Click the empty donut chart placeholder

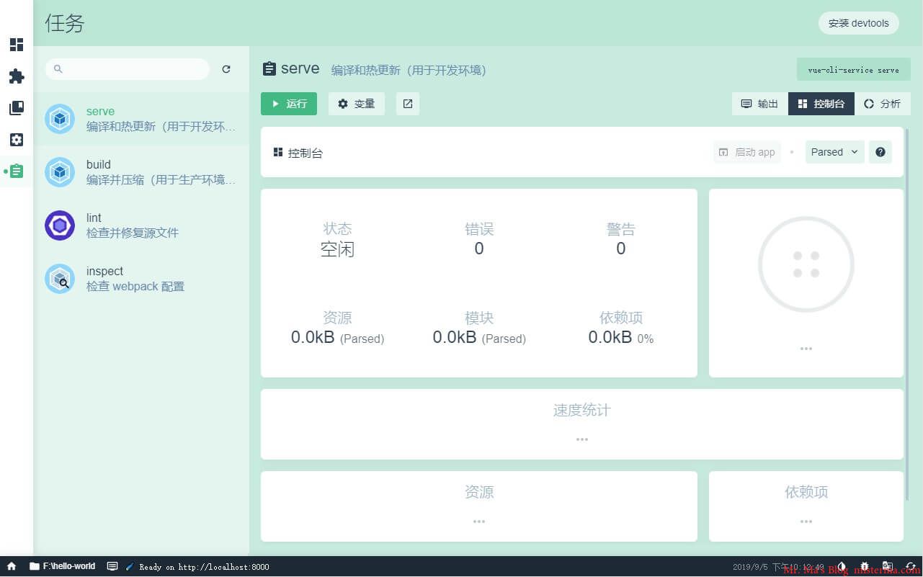pos(806,265)
